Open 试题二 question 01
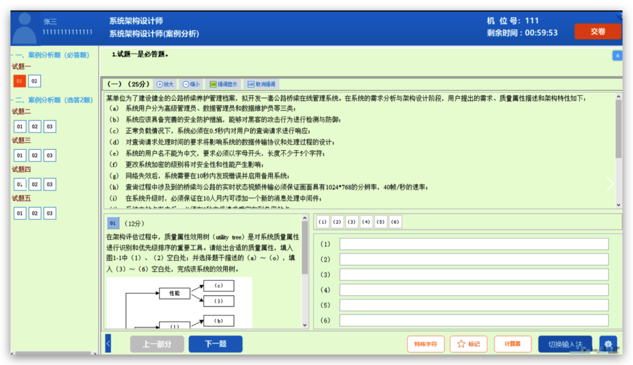The height and width of the screenshot is (365, 633). pos(19,126)
